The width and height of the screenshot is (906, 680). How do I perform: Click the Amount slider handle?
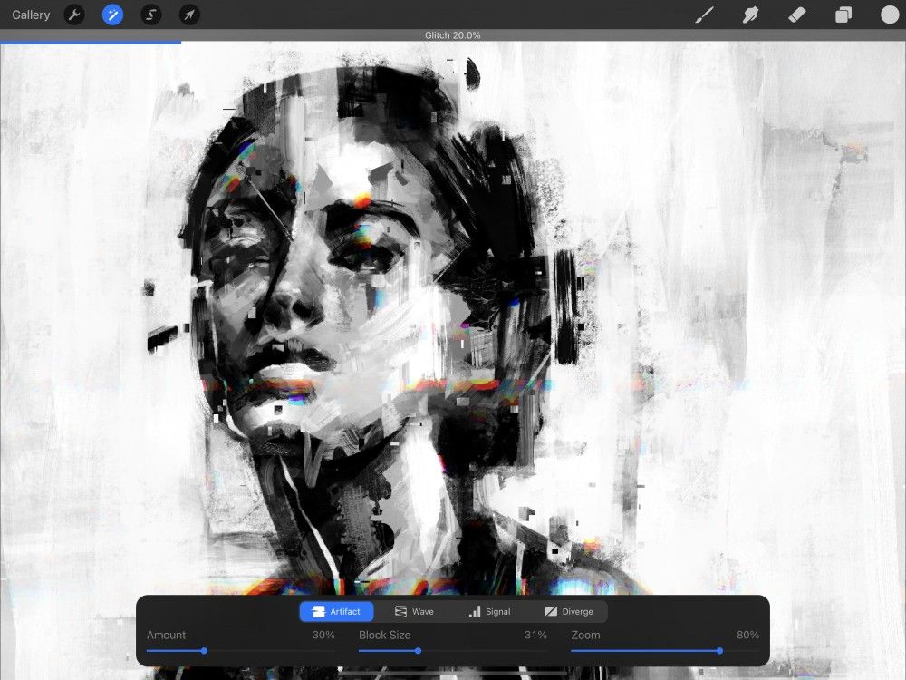203,650
